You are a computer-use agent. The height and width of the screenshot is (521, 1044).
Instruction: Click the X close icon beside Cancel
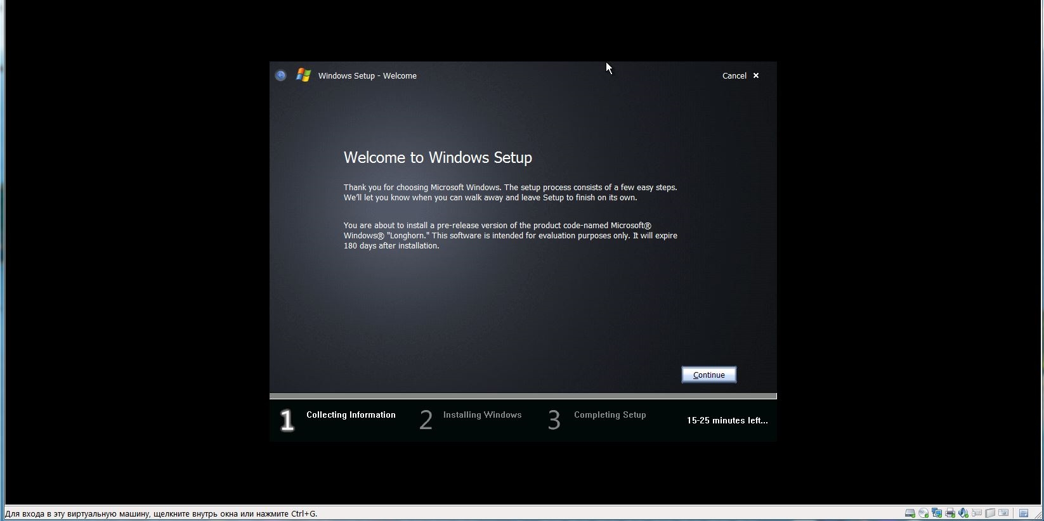pyautogui.click(x=755, y=75)
